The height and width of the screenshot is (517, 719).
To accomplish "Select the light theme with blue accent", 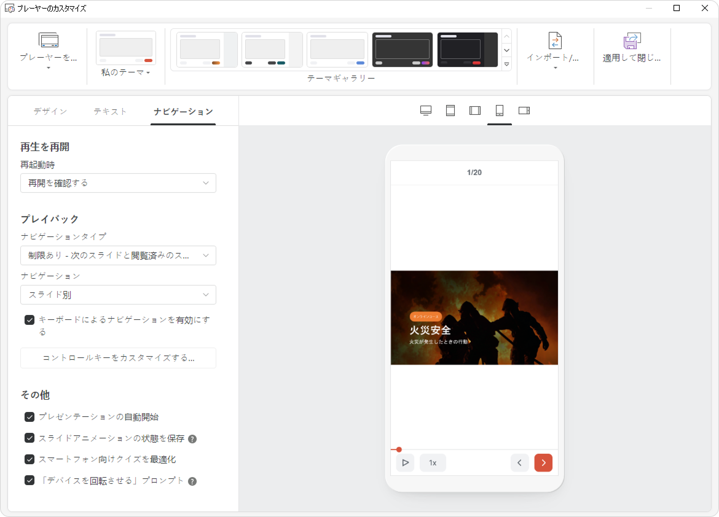I will tap(337, 50).
